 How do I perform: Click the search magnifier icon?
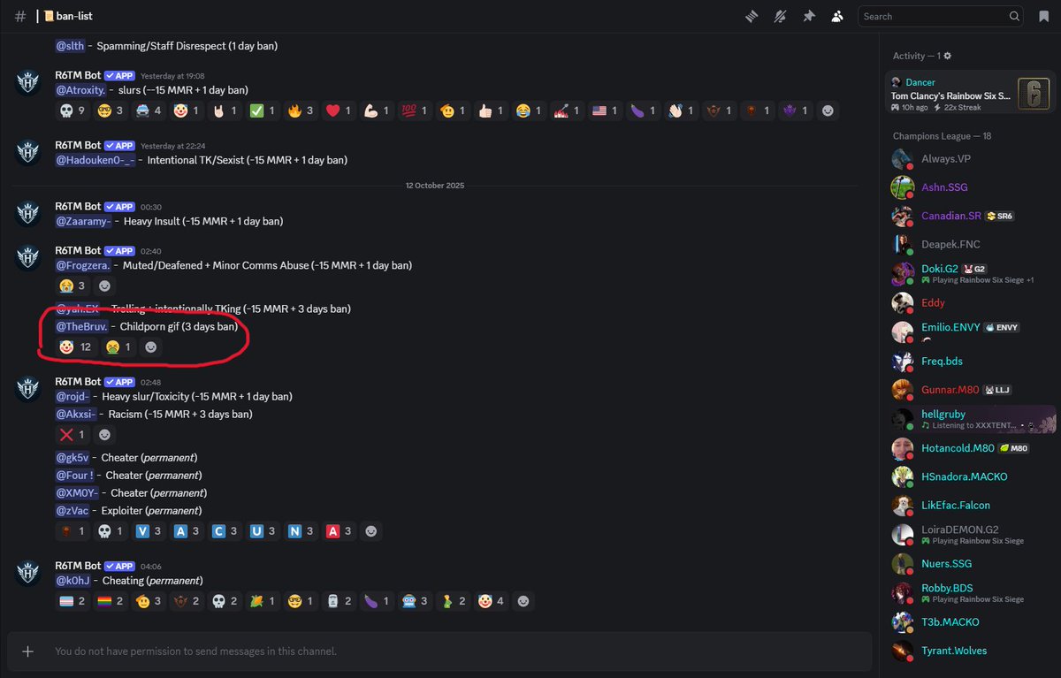coord(1015,16)
